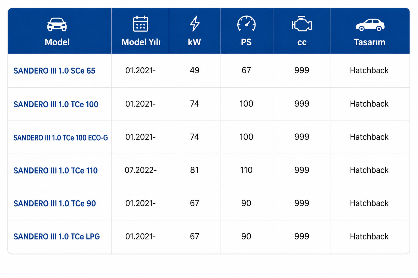Click the Model Yılı column header label
This screenshot has height=278, width=418.
click(x=141, y=42)
